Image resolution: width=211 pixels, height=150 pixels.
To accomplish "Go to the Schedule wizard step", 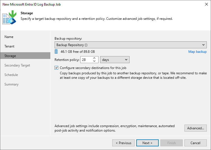I will pyautogui.click(x=11, y=75).
